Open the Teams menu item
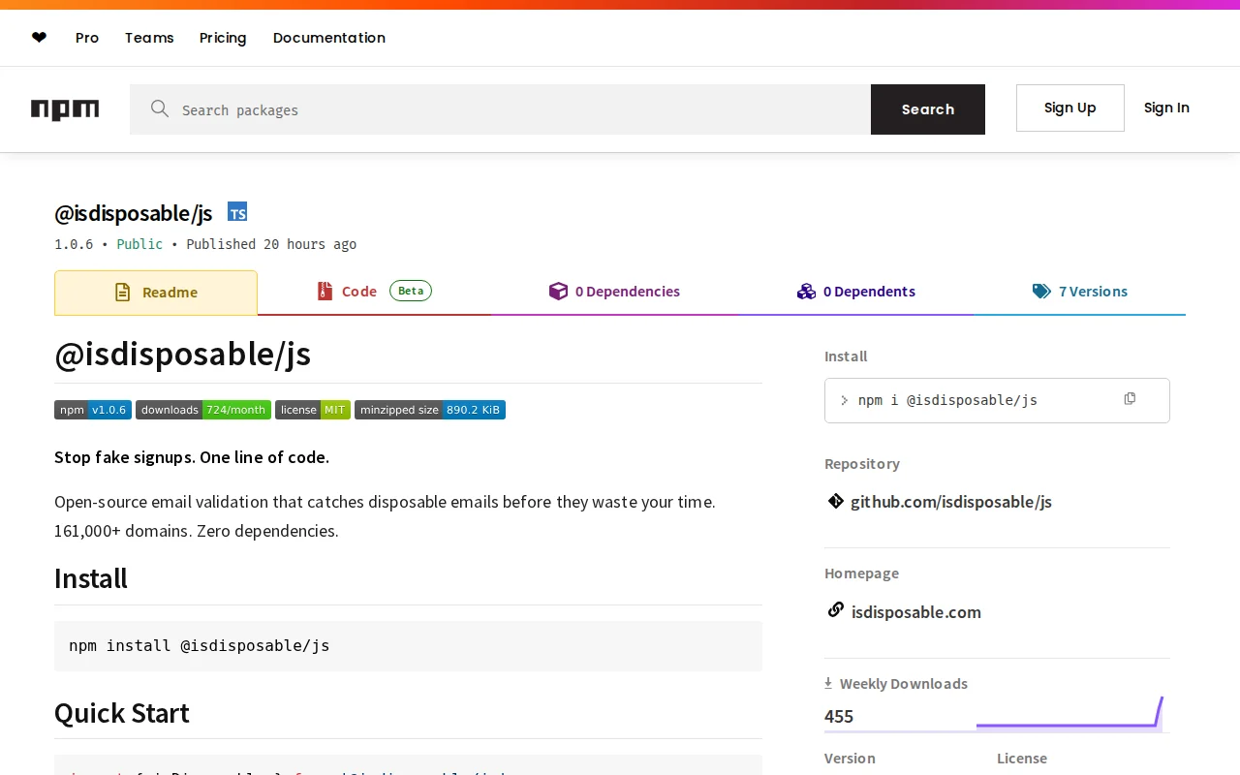Viewport: 1240px width, 775px height. (x=149, y=38)
